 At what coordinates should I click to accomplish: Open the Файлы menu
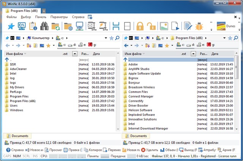pyautogui.click(x=11, y=17)
